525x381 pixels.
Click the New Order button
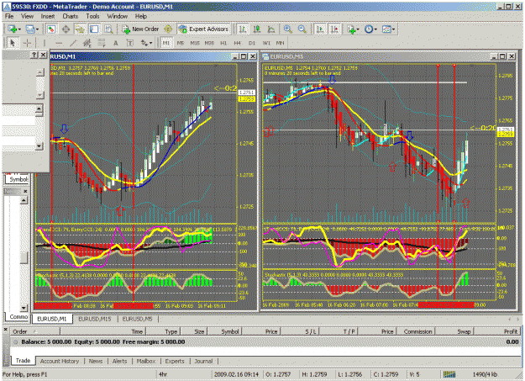[x=141, y=29]
